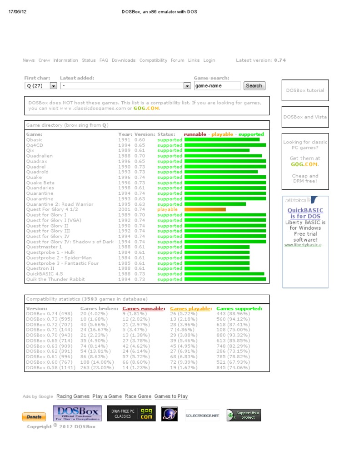Click GOG.COM link in the notice box
The width and height of the screenshot is (349, 465).
click(x=146, y=108)
